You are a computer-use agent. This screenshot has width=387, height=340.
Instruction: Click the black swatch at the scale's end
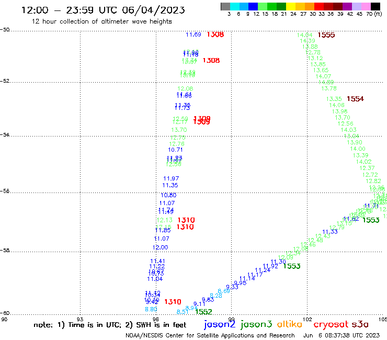[375, 6]
